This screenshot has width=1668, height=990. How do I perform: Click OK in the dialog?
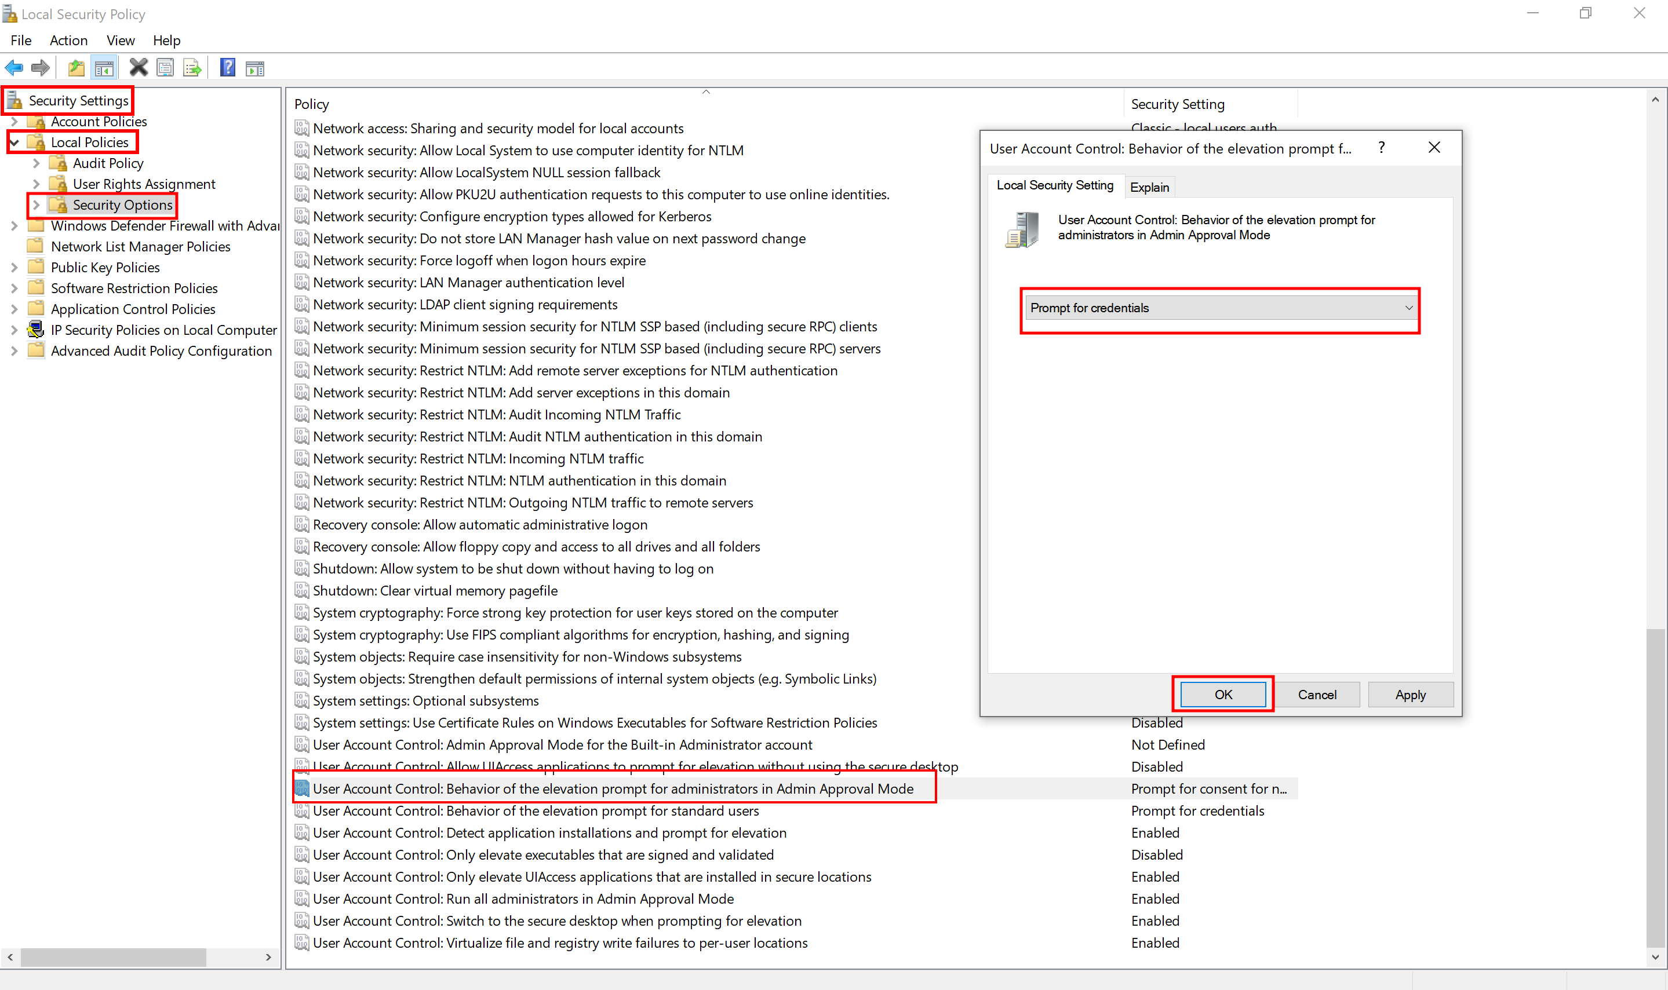(1223, 695)
